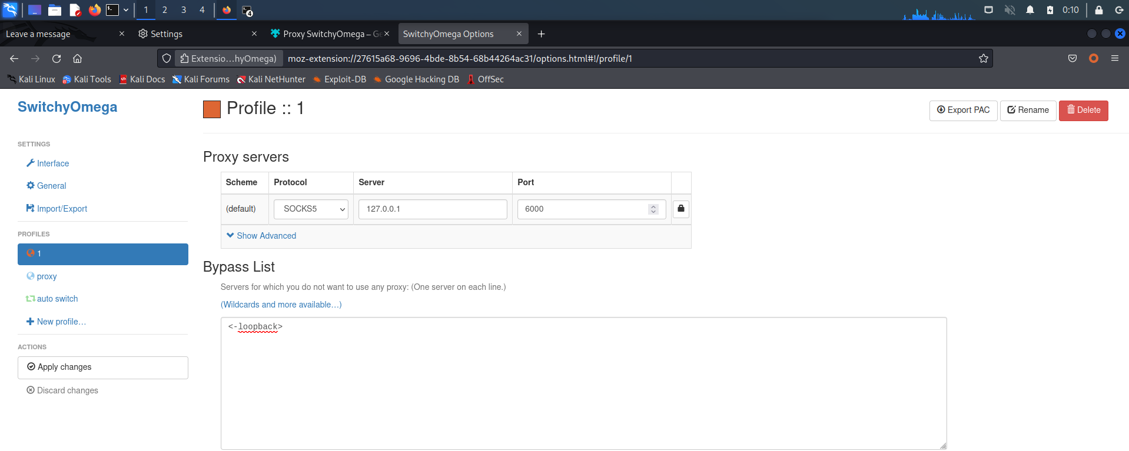The width and height of the screenshot is (1129, 451).
Task: Click the Port field showing 6000
Action: 592,209
